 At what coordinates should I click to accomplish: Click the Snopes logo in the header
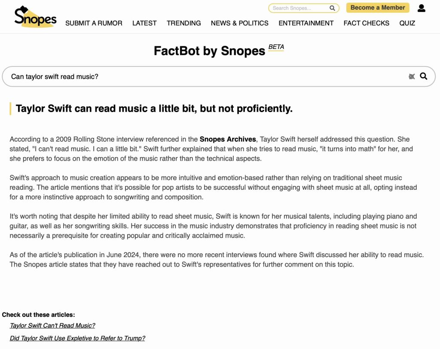tap(35, 17)
